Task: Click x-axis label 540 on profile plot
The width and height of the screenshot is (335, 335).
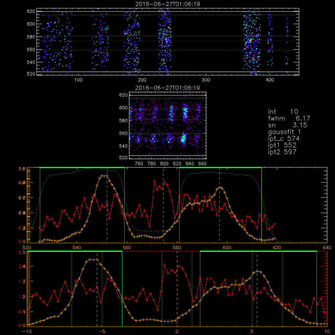Action: coord(77,248)
